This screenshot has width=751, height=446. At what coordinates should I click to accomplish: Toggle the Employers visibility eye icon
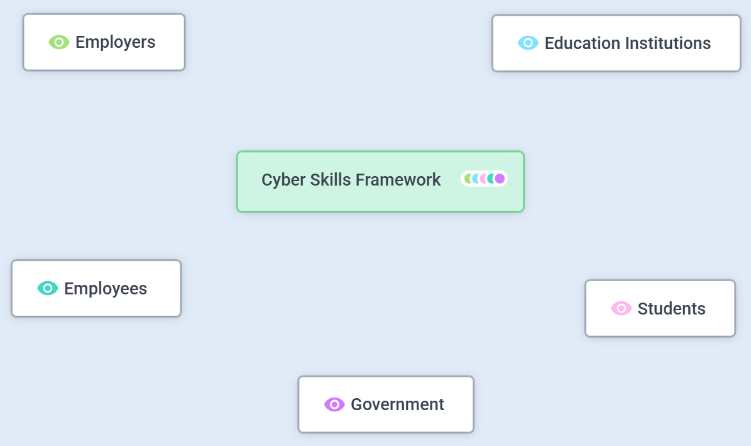58,42
